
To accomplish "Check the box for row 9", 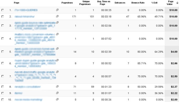I will [x=3, y=93].
